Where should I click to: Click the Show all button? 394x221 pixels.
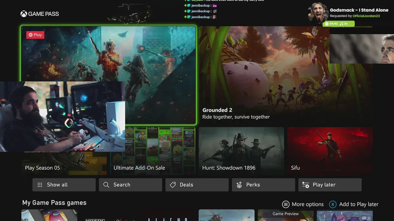coord(64,185)
